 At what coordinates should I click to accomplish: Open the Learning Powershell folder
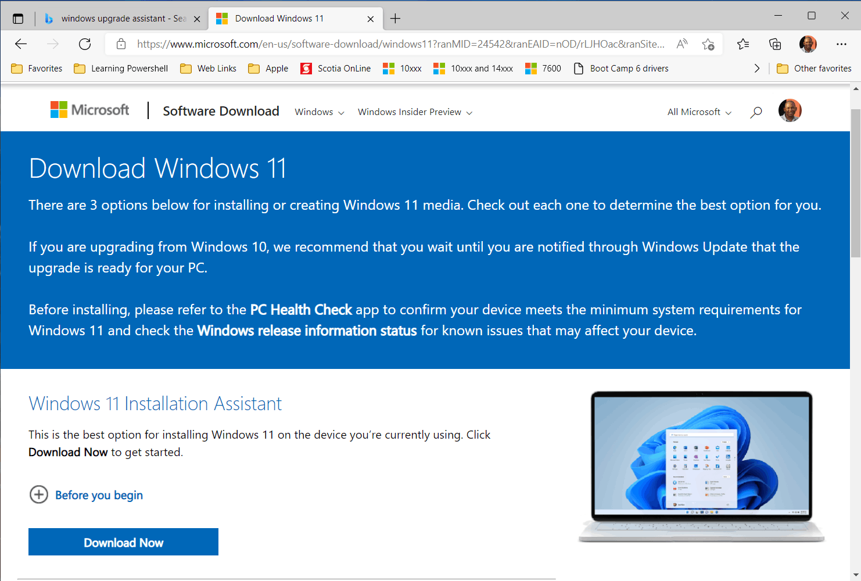[121, 69]
